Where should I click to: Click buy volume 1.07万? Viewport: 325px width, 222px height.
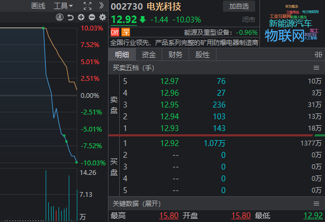coord(214,143)
